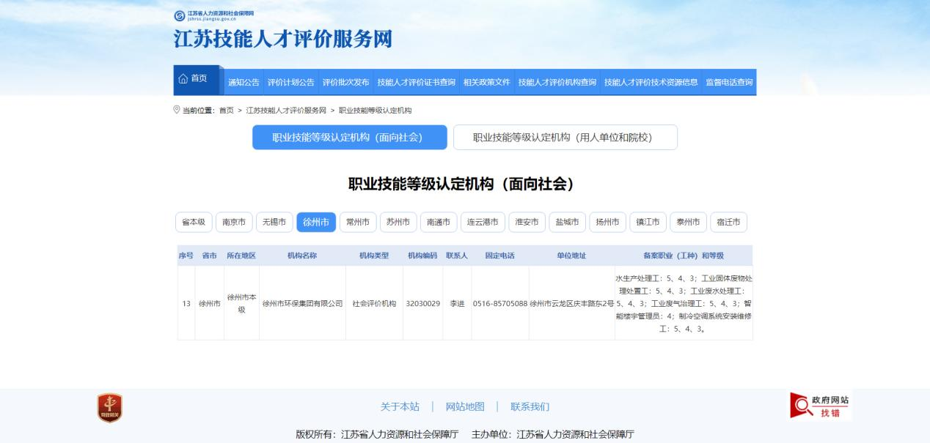Click the 徐州市环保集团有限公司 table row
Screen dimensions: 930x443
[x=303, y=303]
